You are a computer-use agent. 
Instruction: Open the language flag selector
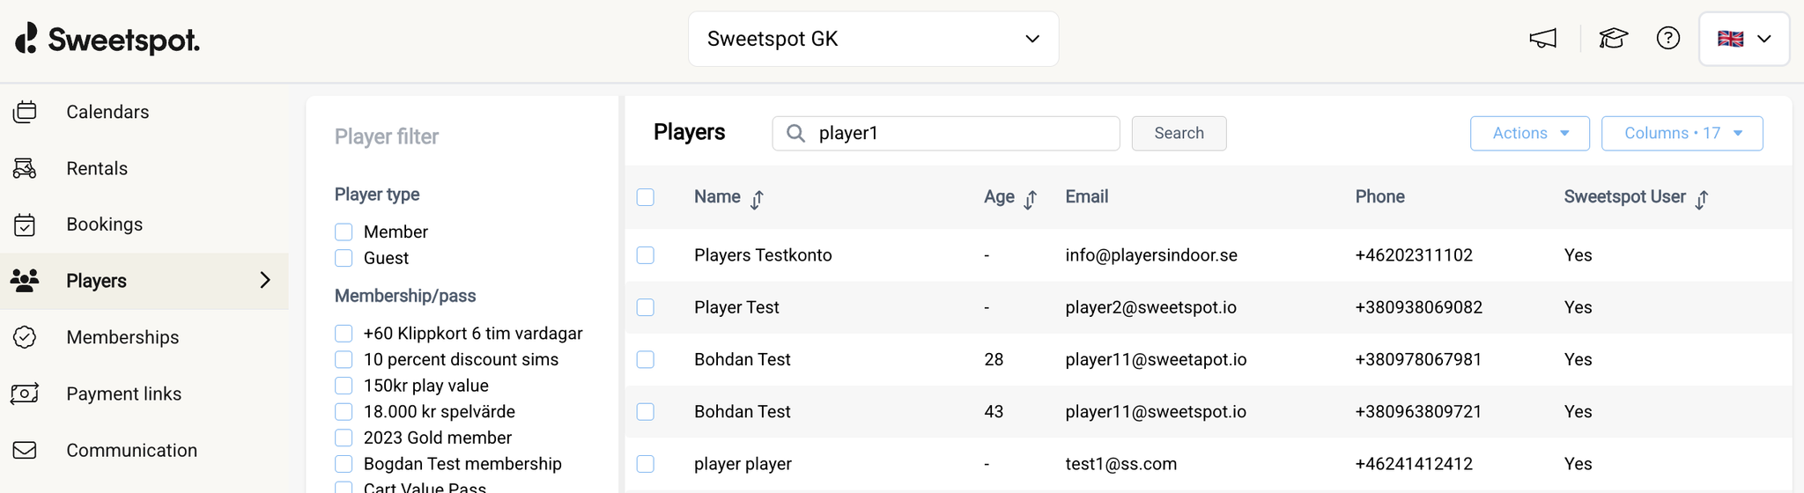1743,39
